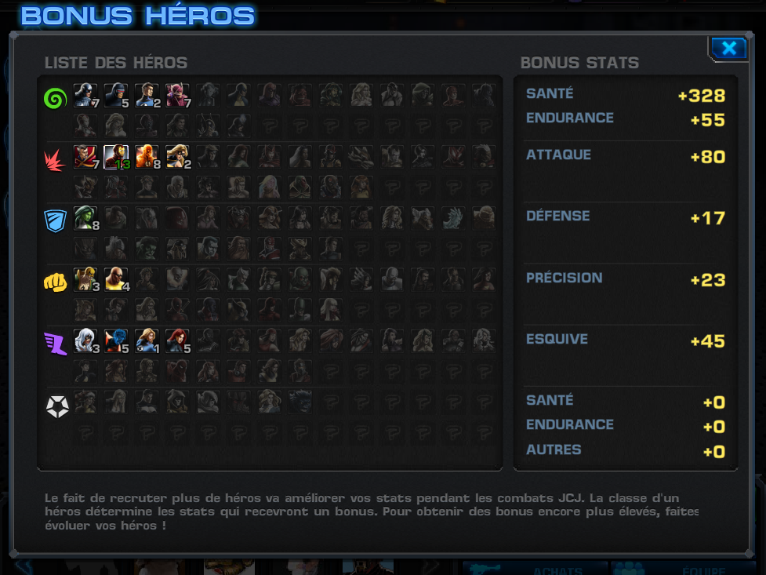This screenshot has width=766, height=575.
Task: Close the Bonus Héros window
Action: 729,48
